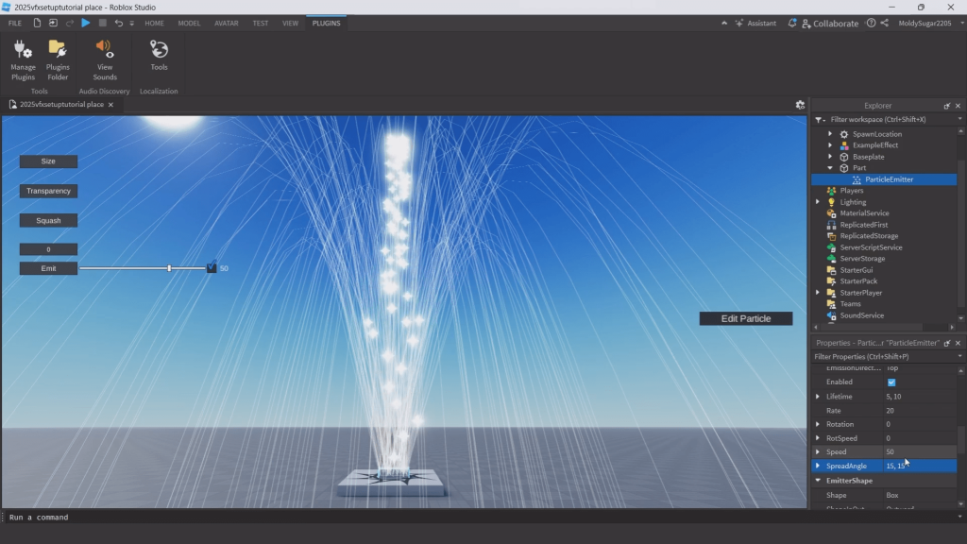The width and height of the screenshot is (967, 544).
Task: Open Manage Plugins
Action: [x=23, y=59]
